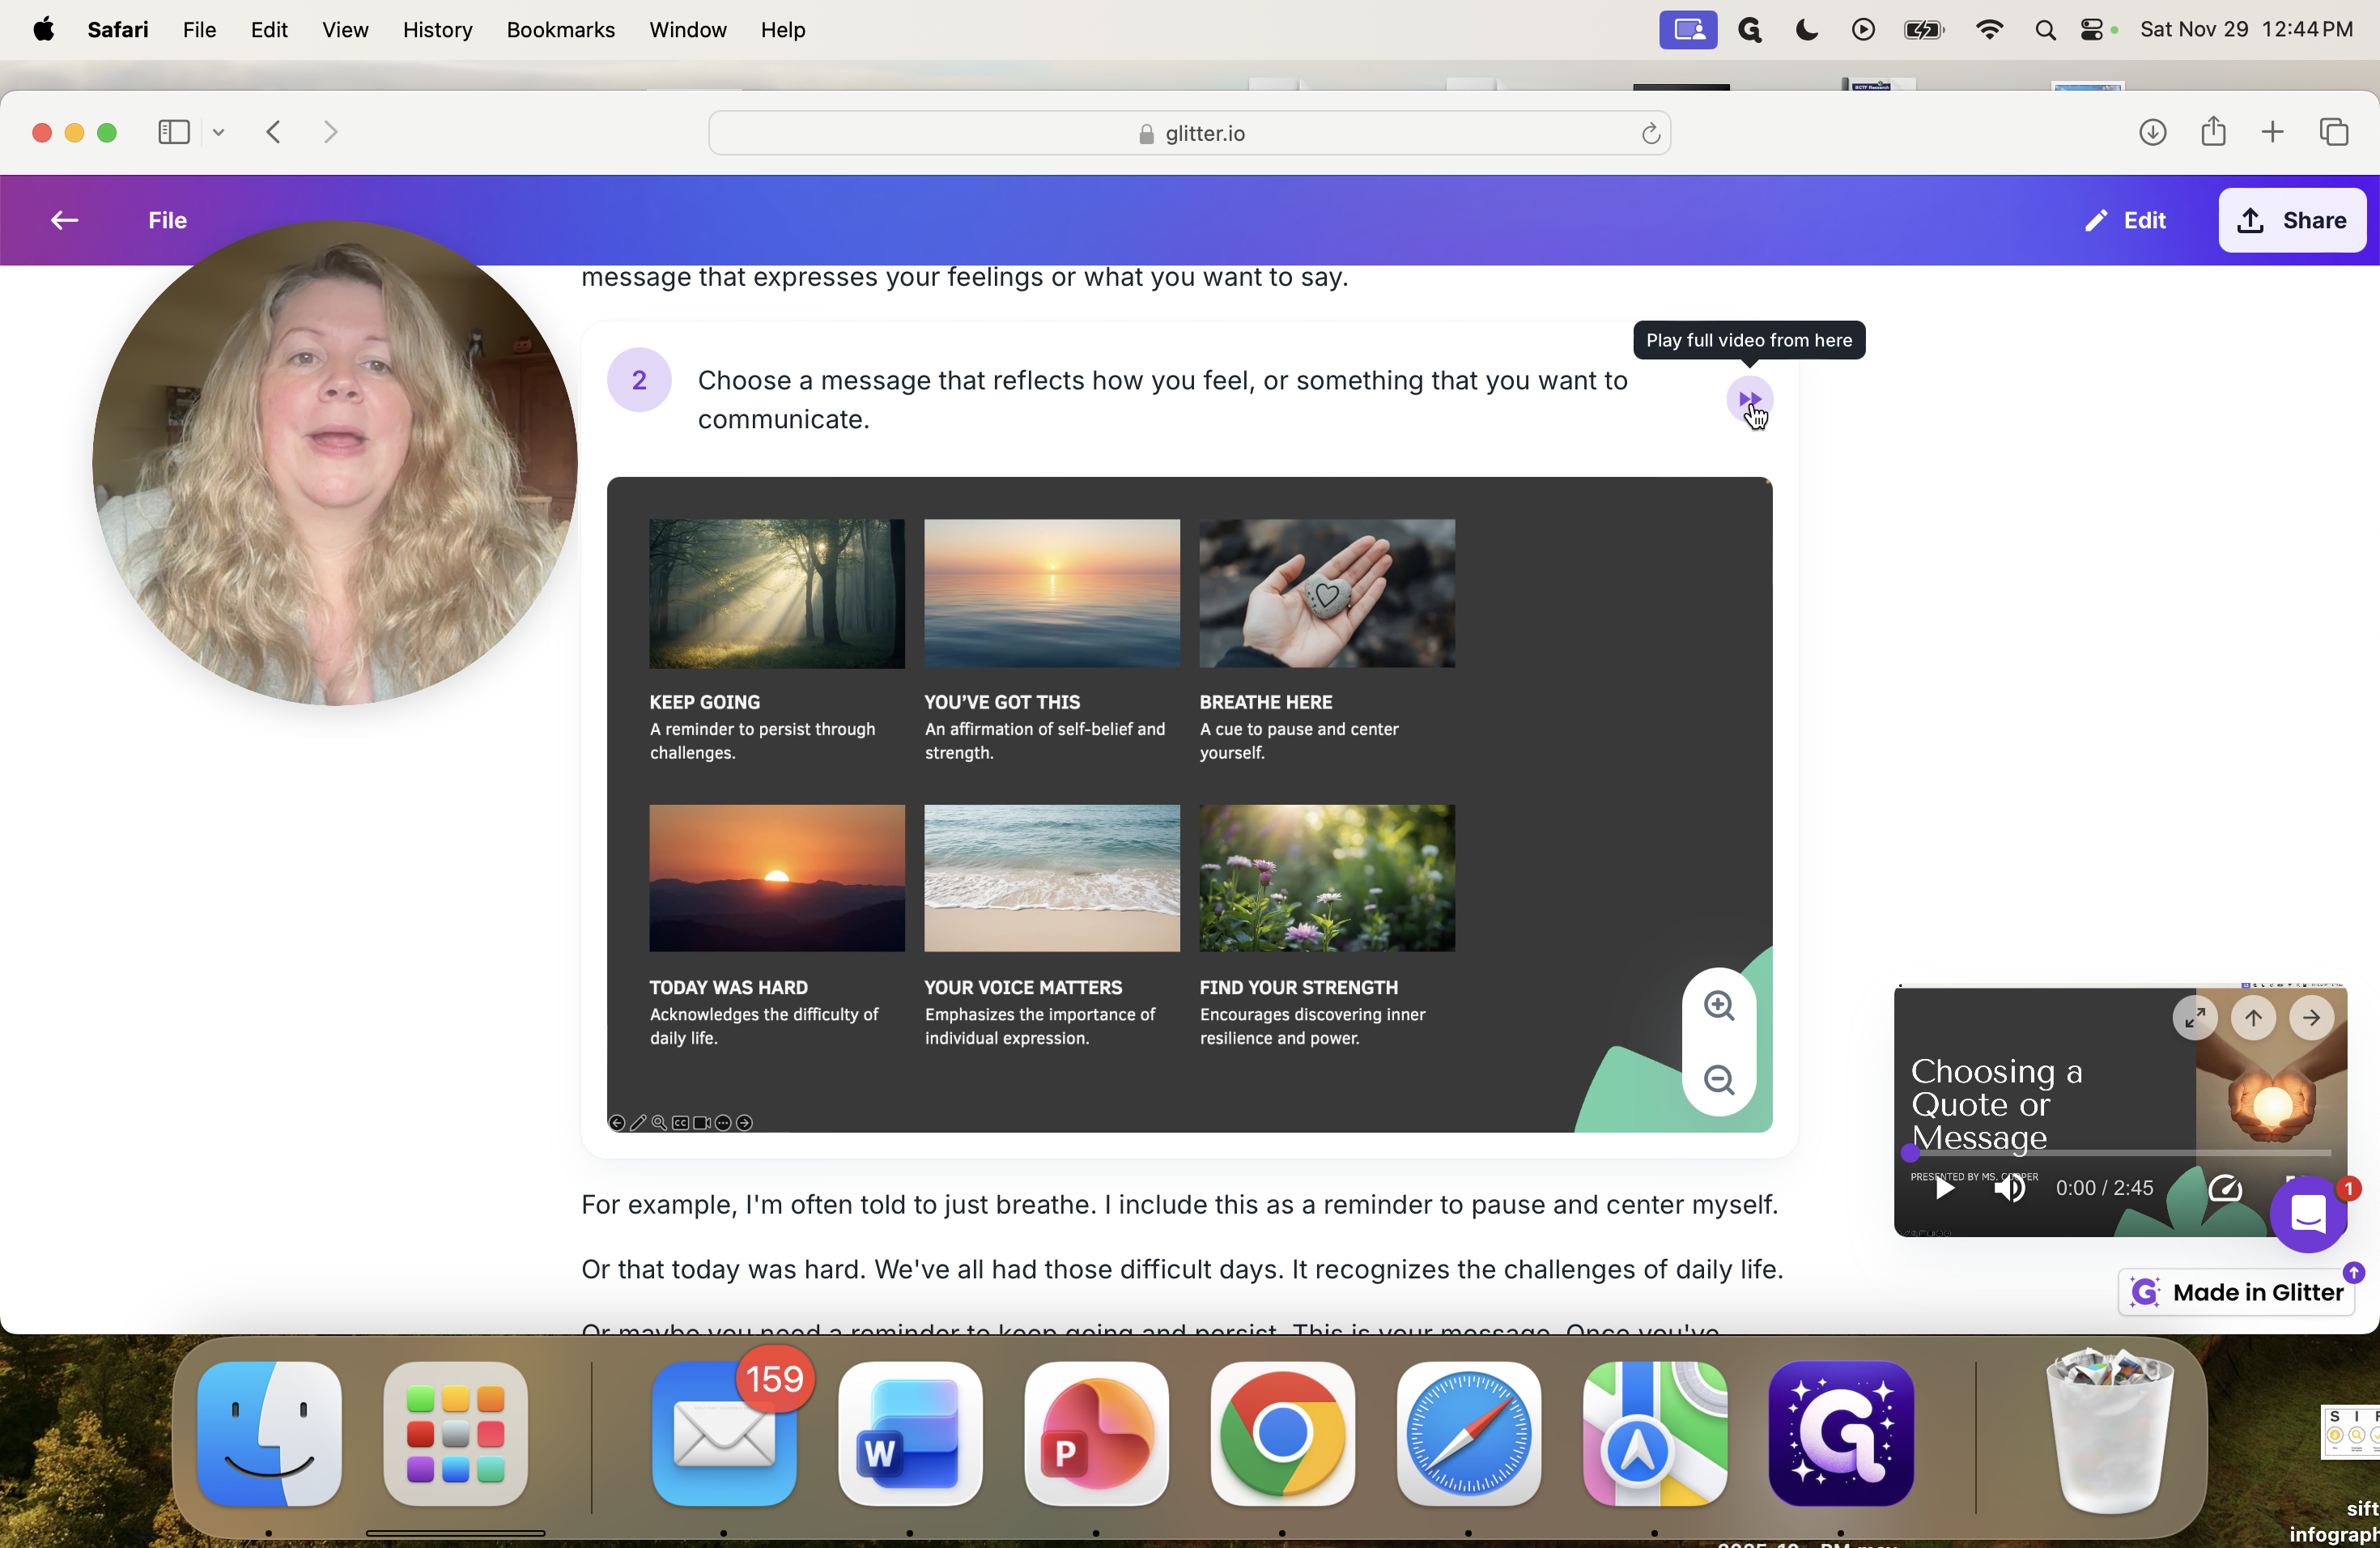
Task: Open the Glitter File dropdown
Action: [167, 220]
